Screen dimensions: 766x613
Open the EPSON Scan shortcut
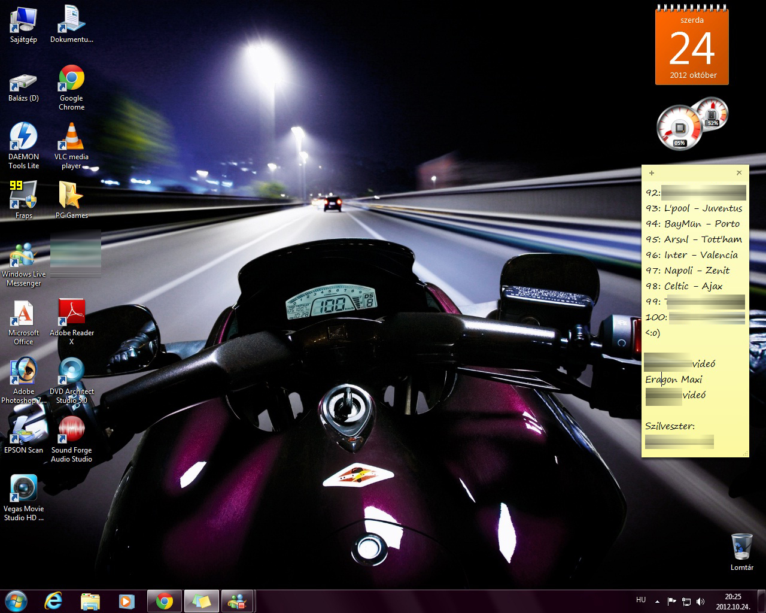point(23,435)
